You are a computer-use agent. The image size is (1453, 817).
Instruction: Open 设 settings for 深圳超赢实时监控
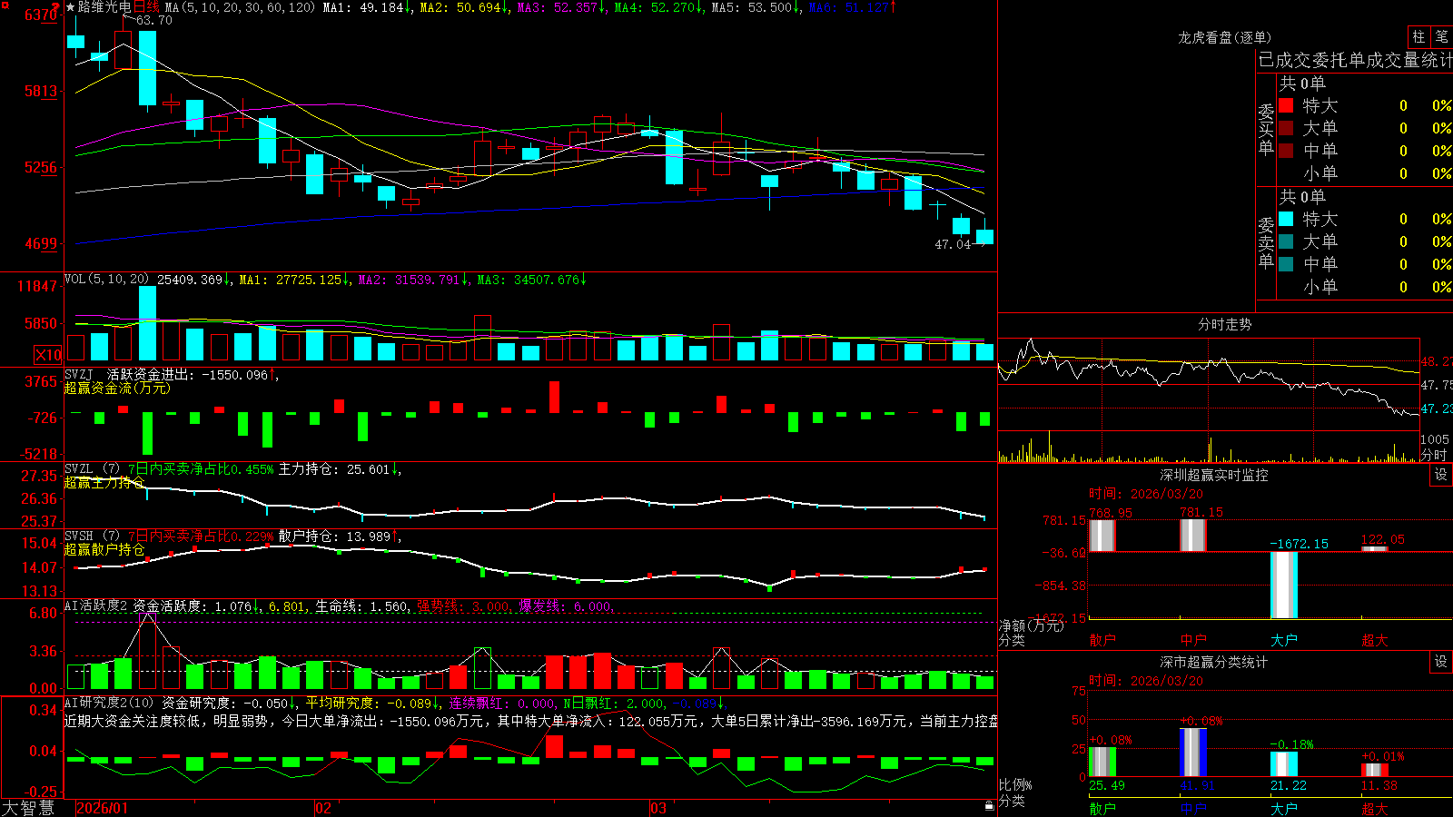tap(1441, 475)
